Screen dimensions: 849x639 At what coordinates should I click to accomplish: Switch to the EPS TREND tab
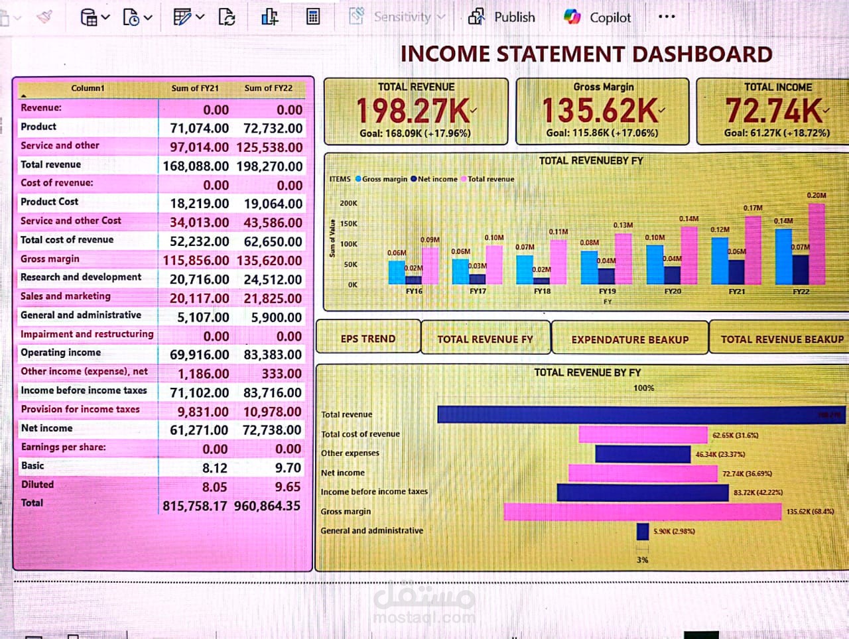[x=367, y=338]
